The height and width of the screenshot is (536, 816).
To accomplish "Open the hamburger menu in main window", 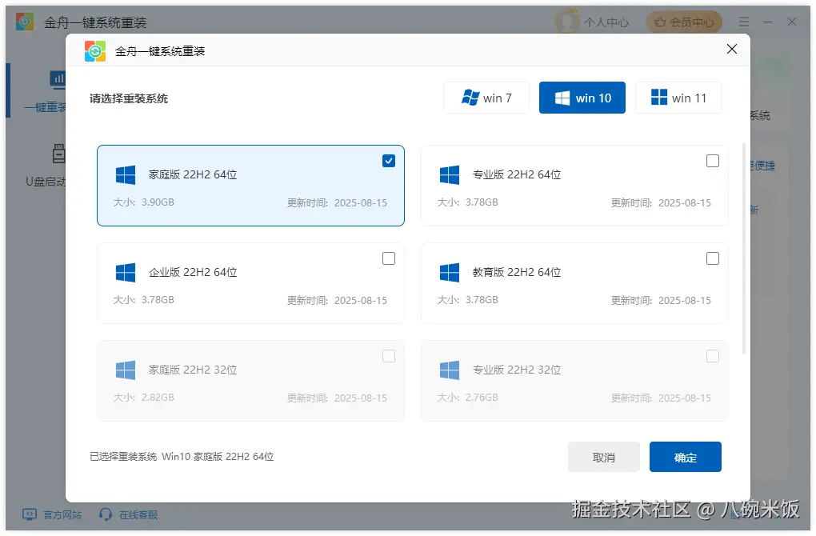I will pyautogui.click(x=744, y=22).
